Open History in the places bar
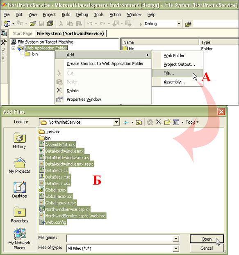 pos(19,141)
